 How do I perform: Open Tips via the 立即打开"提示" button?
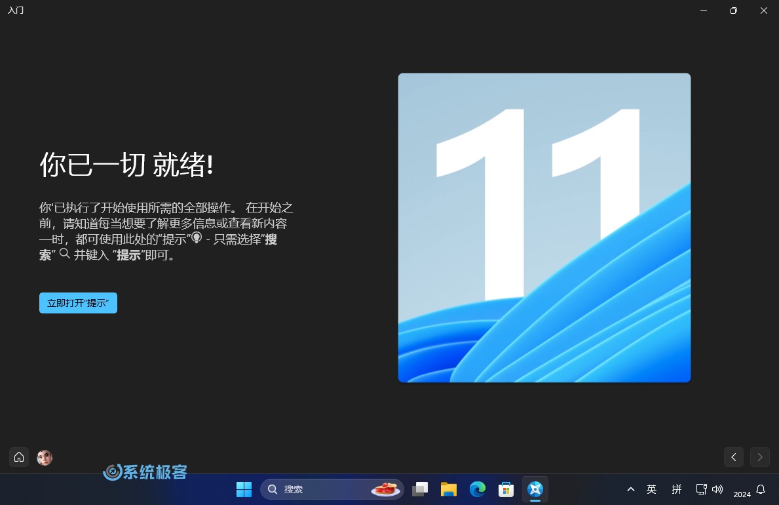78,302
